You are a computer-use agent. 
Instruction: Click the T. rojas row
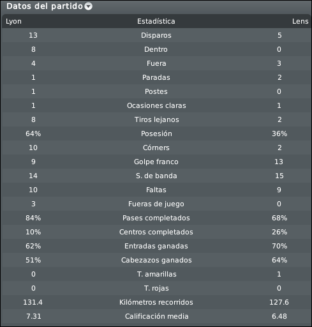(156, 288)
